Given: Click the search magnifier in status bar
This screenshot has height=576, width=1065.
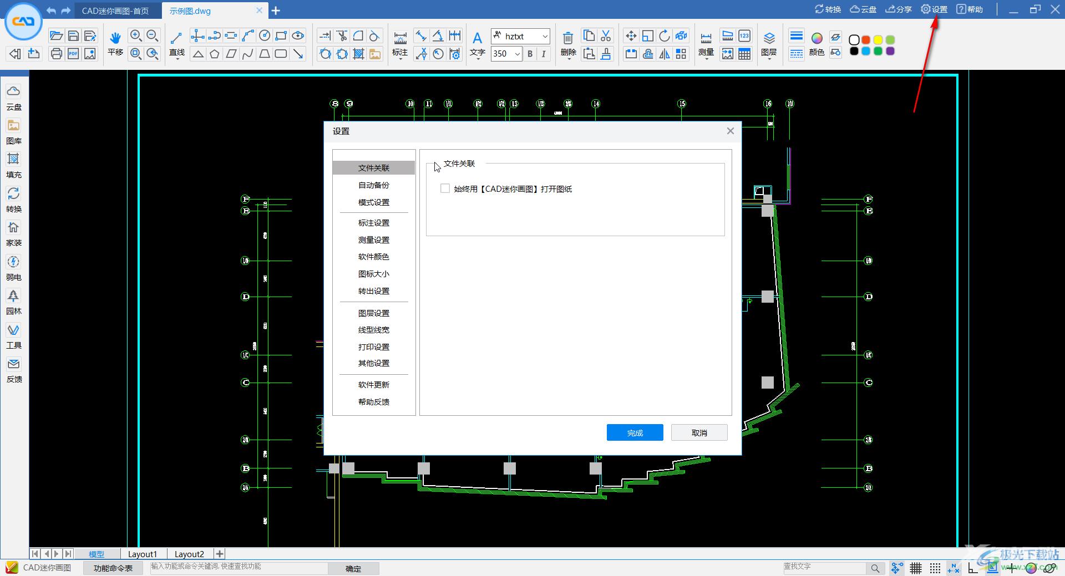Looking at the screenshot, I should [875, 568].
